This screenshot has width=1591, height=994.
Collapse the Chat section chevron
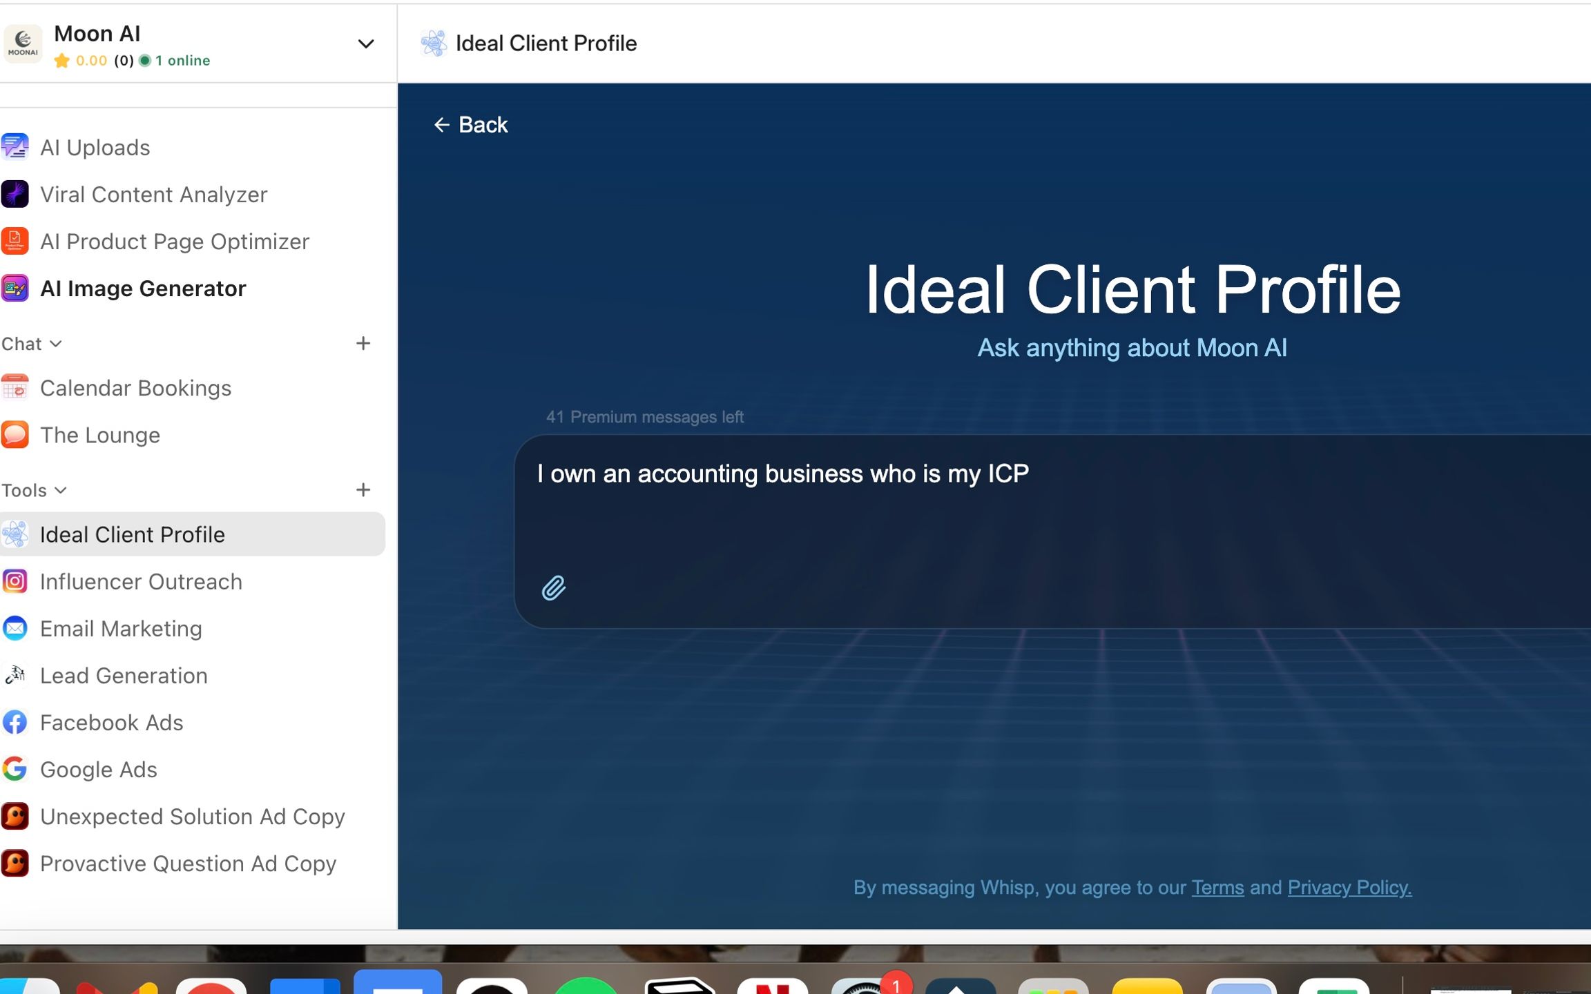56,344
